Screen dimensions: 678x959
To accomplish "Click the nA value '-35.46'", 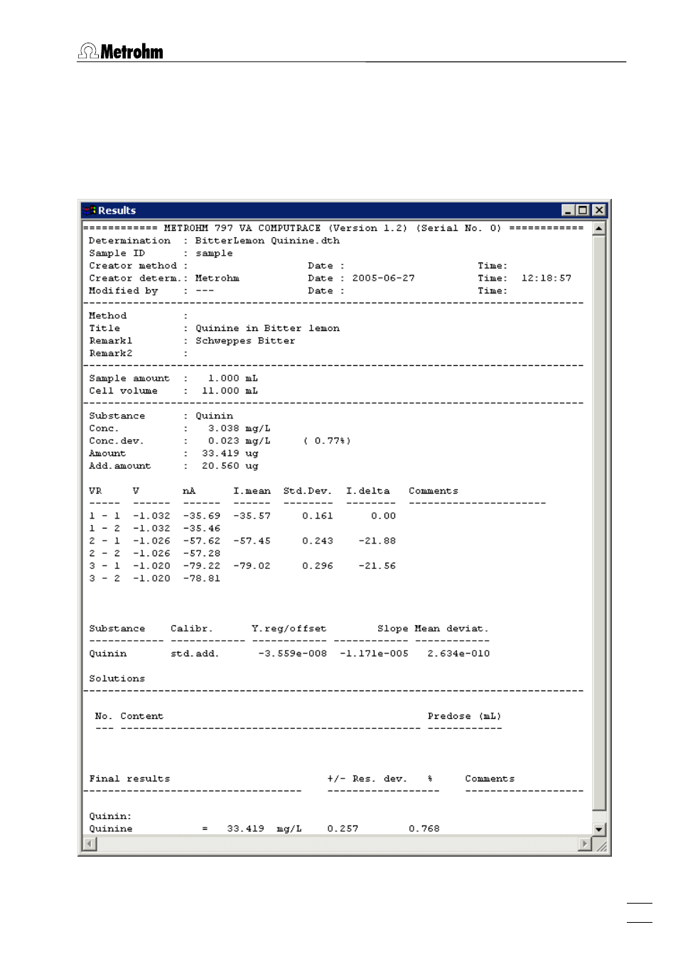I will click(202, 529).
